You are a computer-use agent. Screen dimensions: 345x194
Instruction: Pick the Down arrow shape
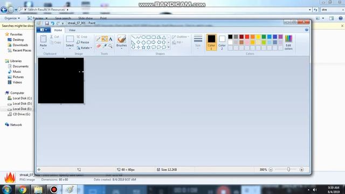point(133,47)
